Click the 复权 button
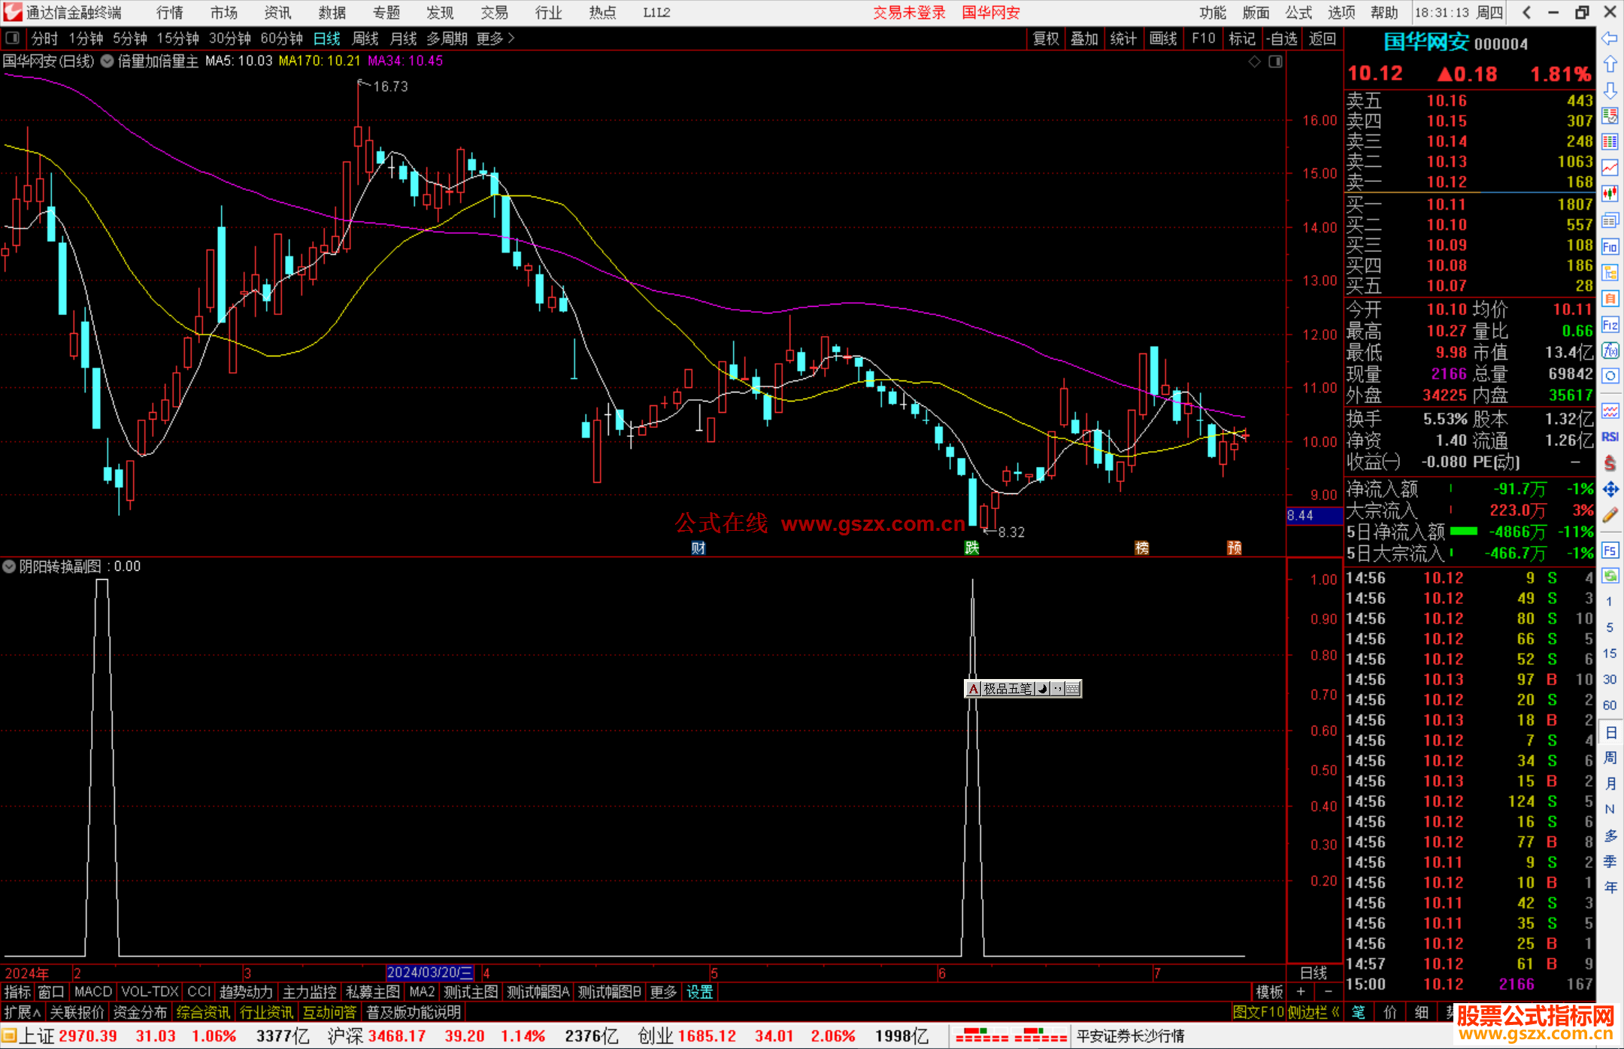 1045,38
